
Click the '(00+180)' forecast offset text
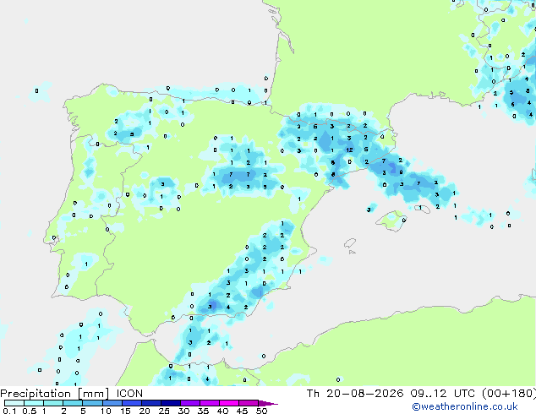pyautogui.click(x=509, y=394)
